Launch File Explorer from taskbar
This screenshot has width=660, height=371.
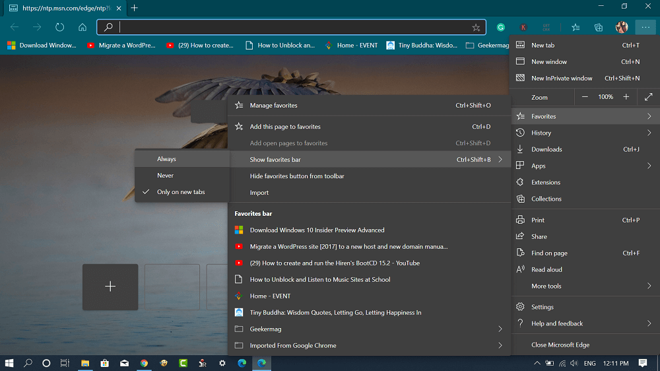pos(85,363)
